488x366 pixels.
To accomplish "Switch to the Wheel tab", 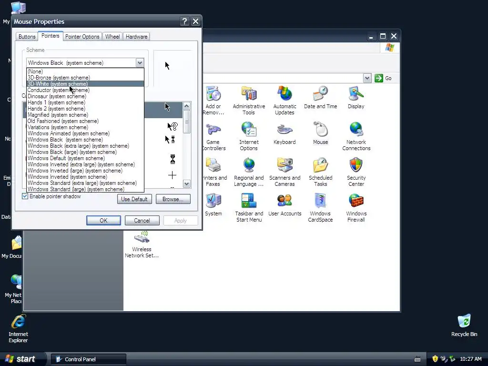I will pyautogui.click(x=112, y=37).
